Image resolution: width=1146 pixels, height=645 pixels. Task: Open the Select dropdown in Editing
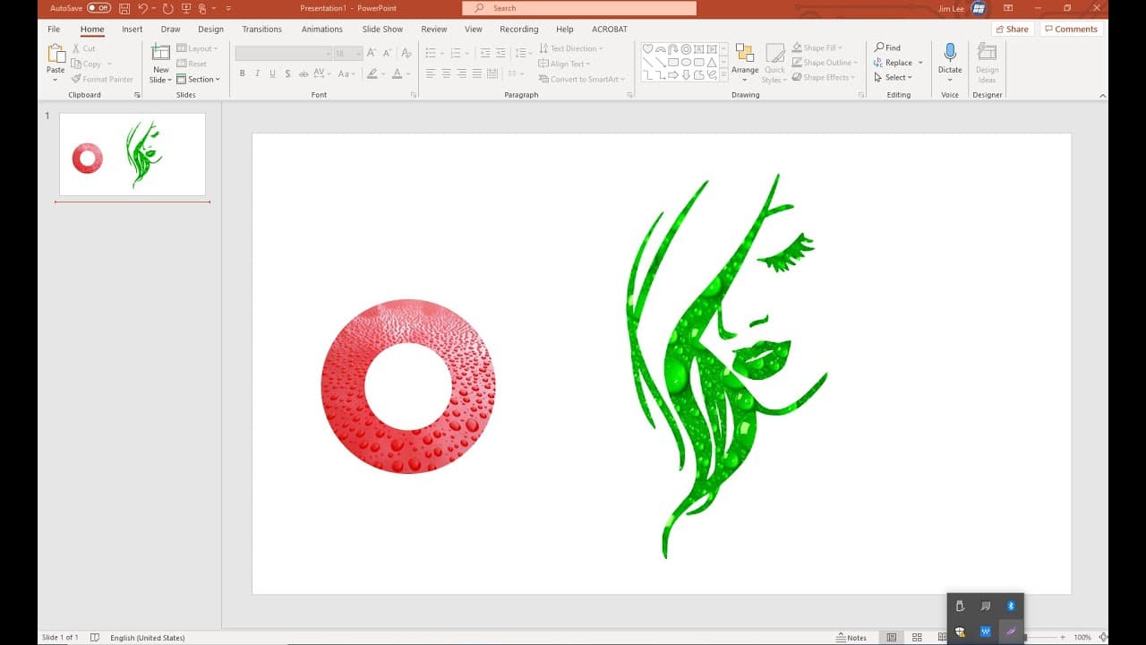pos(894,77)
